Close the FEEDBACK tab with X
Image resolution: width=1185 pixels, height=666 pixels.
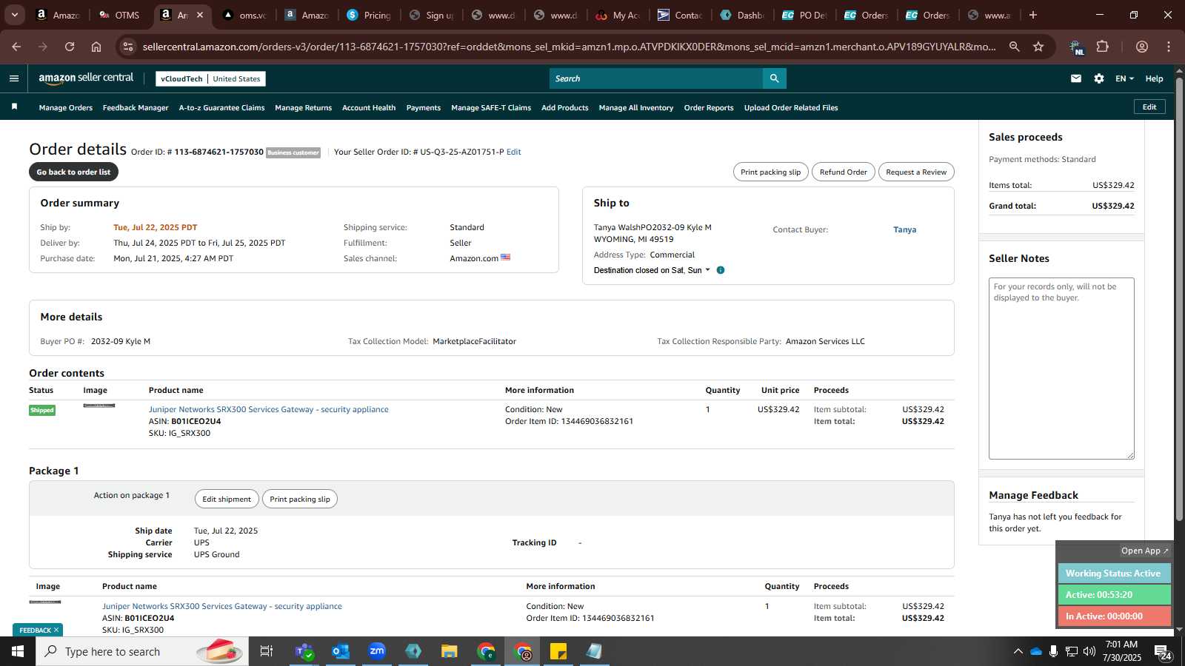tap(56, 630)
